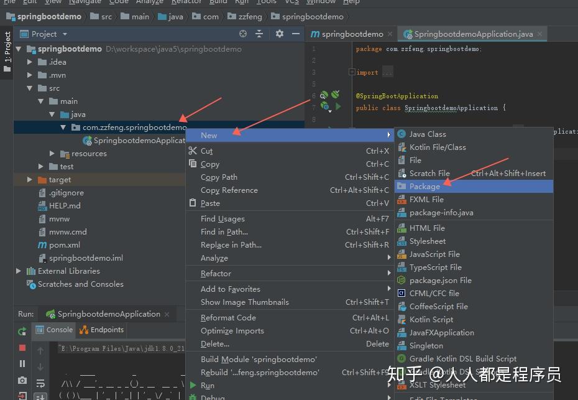
Task: Collapse the main directory node
Action: click(x=39, y=101)
